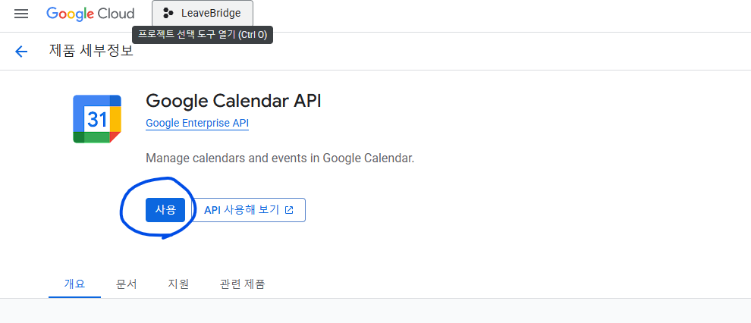The height and width of the screenshot is (323, 751).
Task: Enable the API with 사용 button
Action: 165,209
